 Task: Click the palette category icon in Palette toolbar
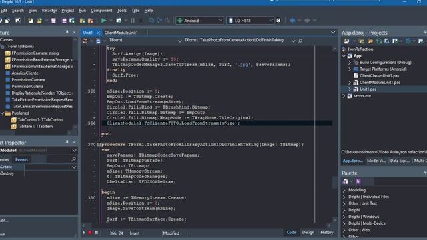[x=346, y=181]
